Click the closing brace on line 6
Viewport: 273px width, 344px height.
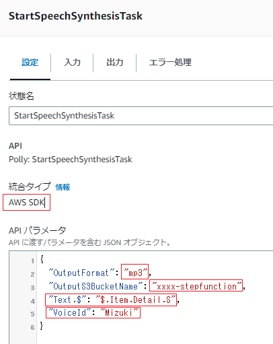coord(42,326)
